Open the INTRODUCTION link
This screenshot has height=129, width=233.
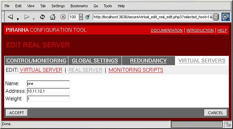point(200,30)
